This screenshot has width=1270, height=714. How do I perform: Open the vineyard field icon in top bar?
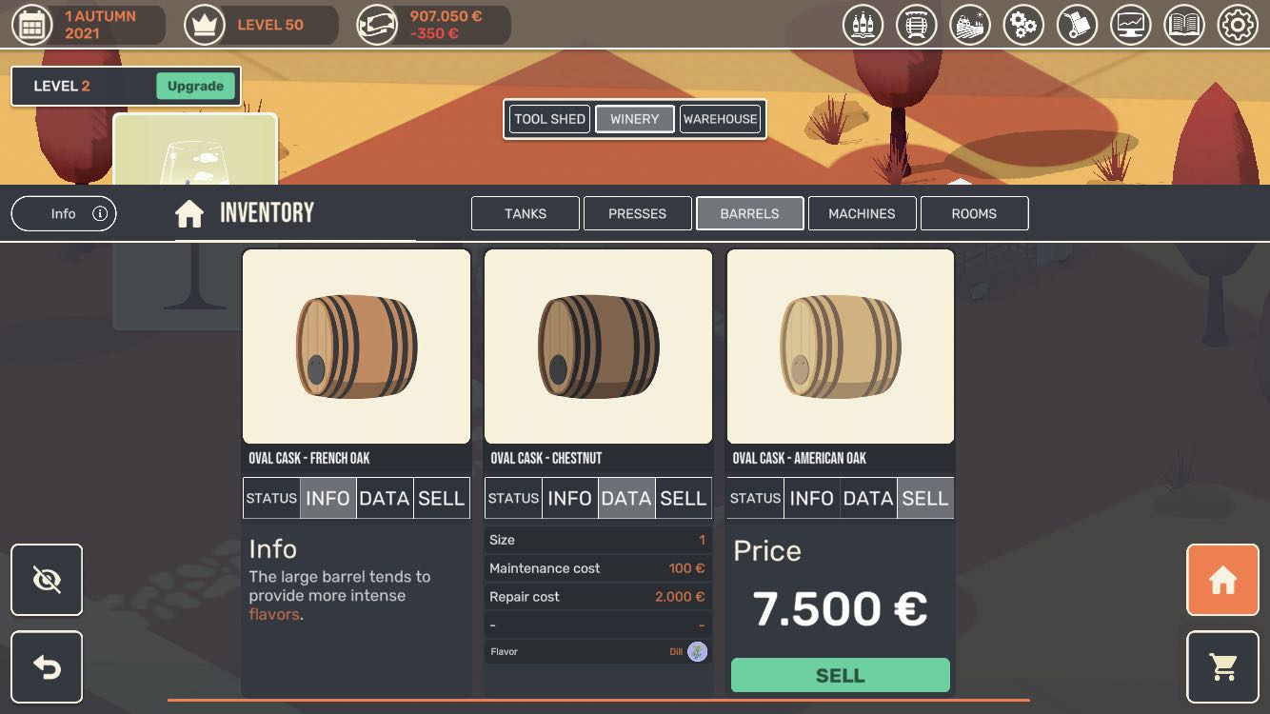coord(970,25)
